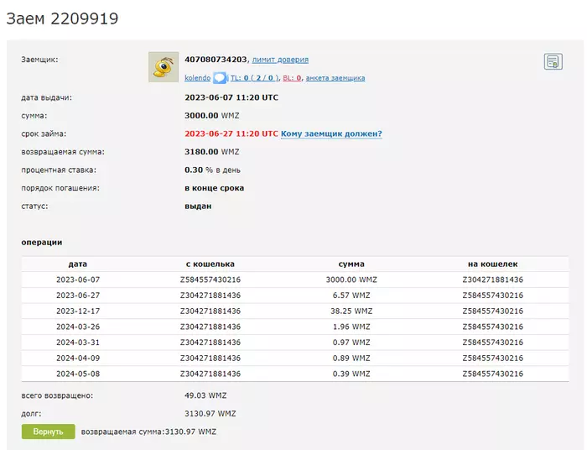Click date cell '2023-06-27' in operations
Viewport: 587px width, 450px height.
coord(78,296)
